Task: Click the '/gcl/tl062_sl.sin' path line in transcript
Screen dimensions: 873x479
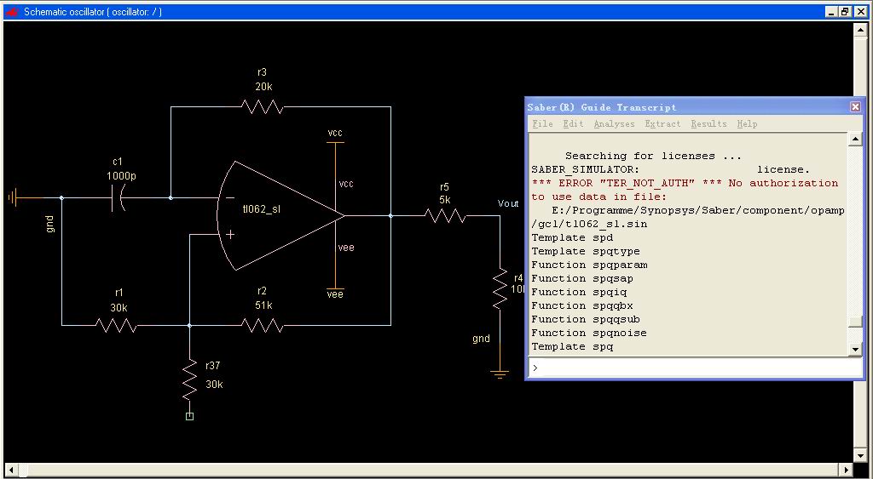Action: (x=590, y=224)
